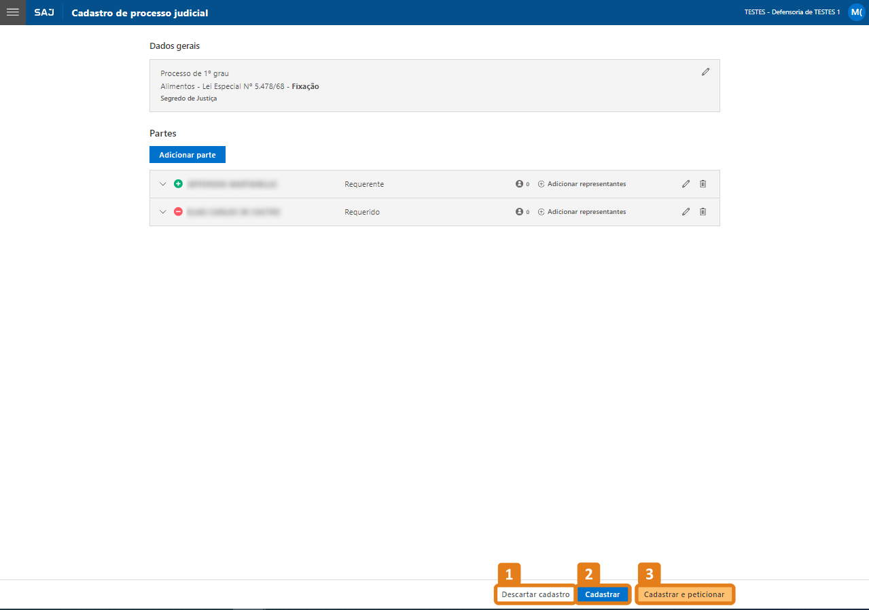
Task: Click the Alimentos - Lei Especial line
Action: 239,86
